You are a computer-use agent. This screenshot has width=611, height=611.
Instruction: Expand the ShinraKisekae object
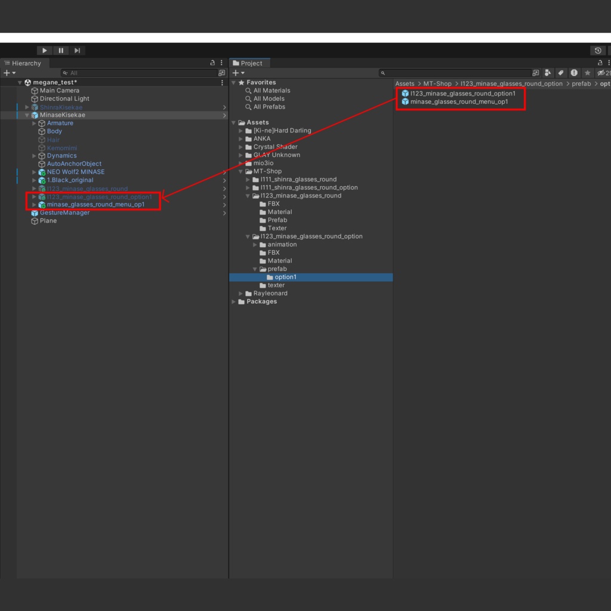(x=27, y=107)
